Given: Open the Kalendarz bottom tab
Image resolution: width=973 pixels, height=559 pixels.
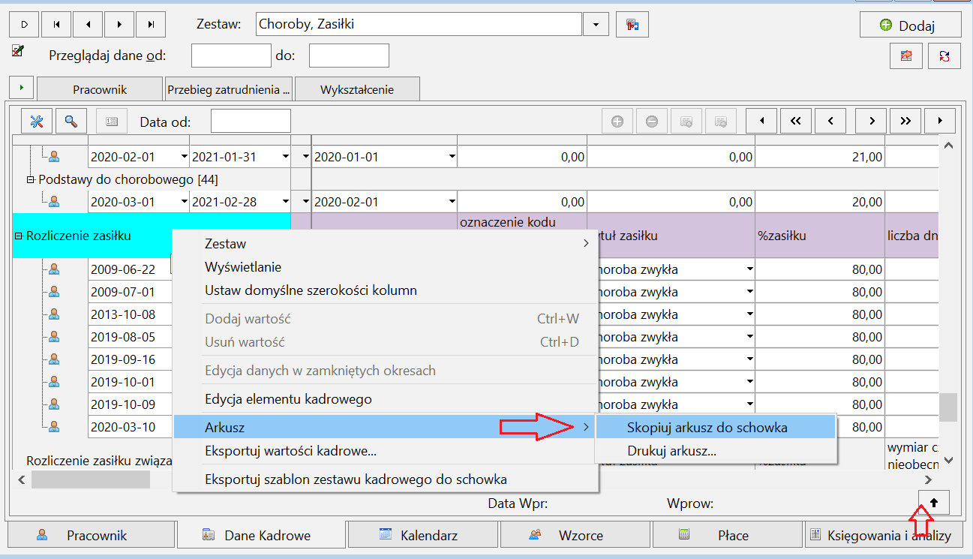Looking at the screenshot, I should (x=424, y=535).
